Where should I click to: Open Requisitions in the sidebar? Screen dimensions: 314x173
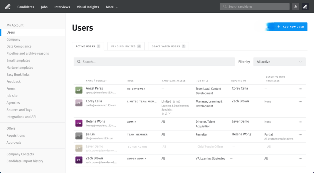pyautogui.click(x=16, y=135)
